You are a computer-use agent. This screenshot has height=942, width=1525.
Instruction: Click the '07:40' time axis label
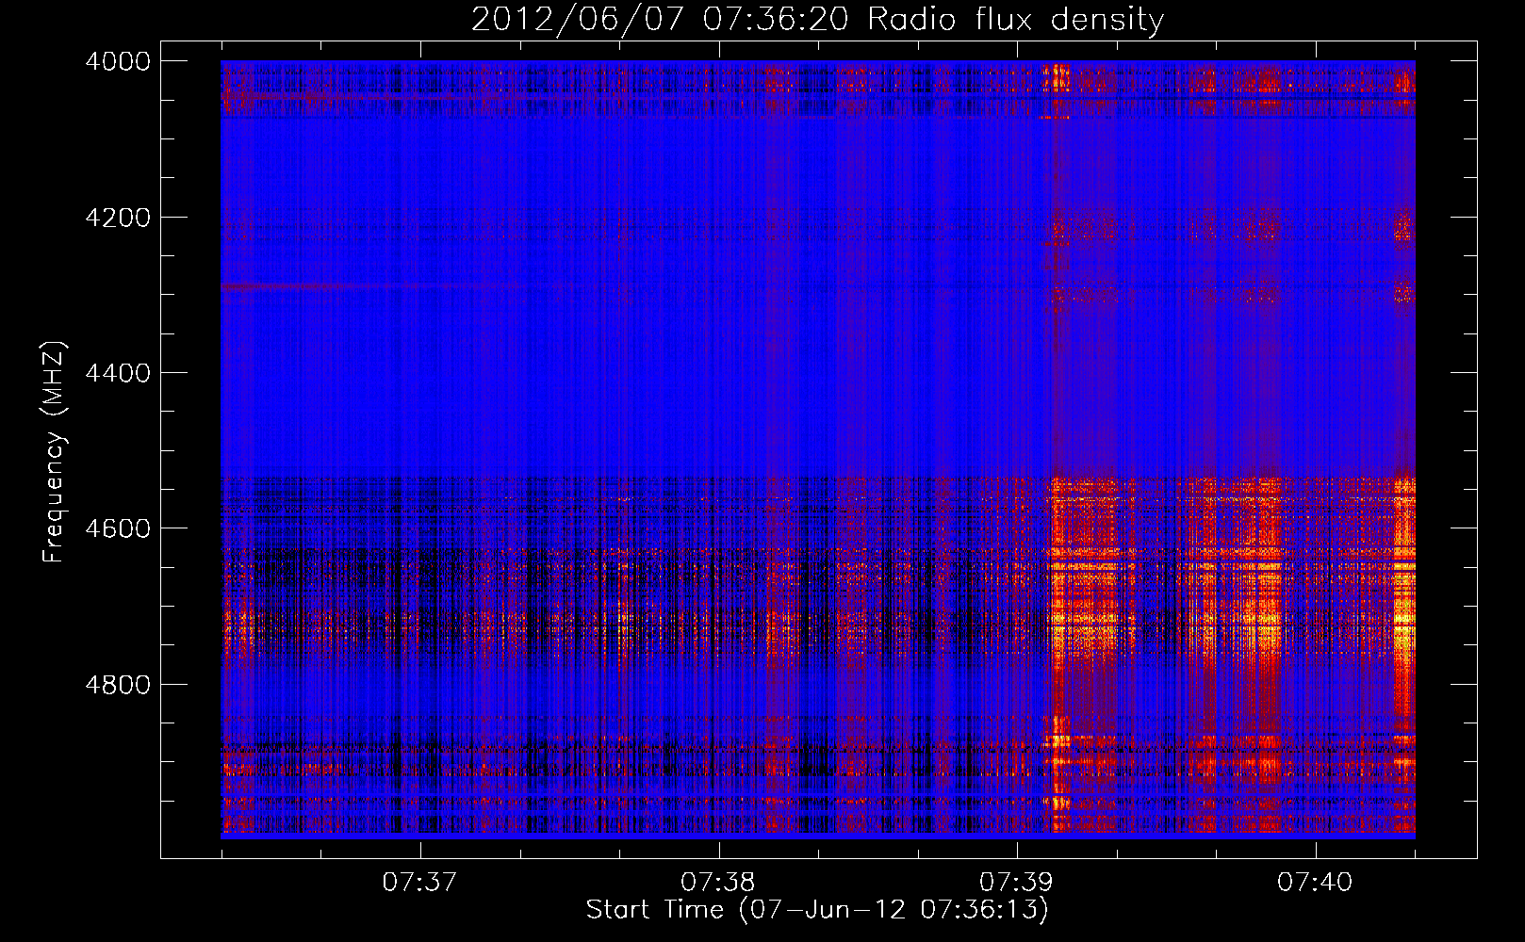pos(1315,883)
